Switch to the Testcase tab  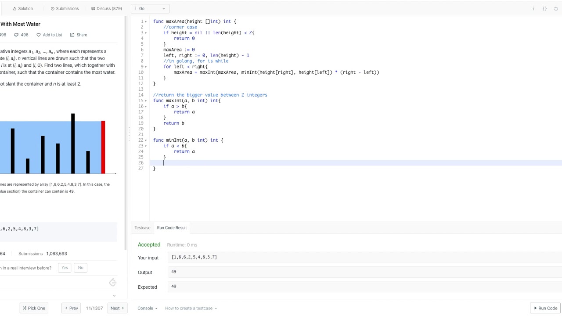pyautogui.click(x=142, y=228)
